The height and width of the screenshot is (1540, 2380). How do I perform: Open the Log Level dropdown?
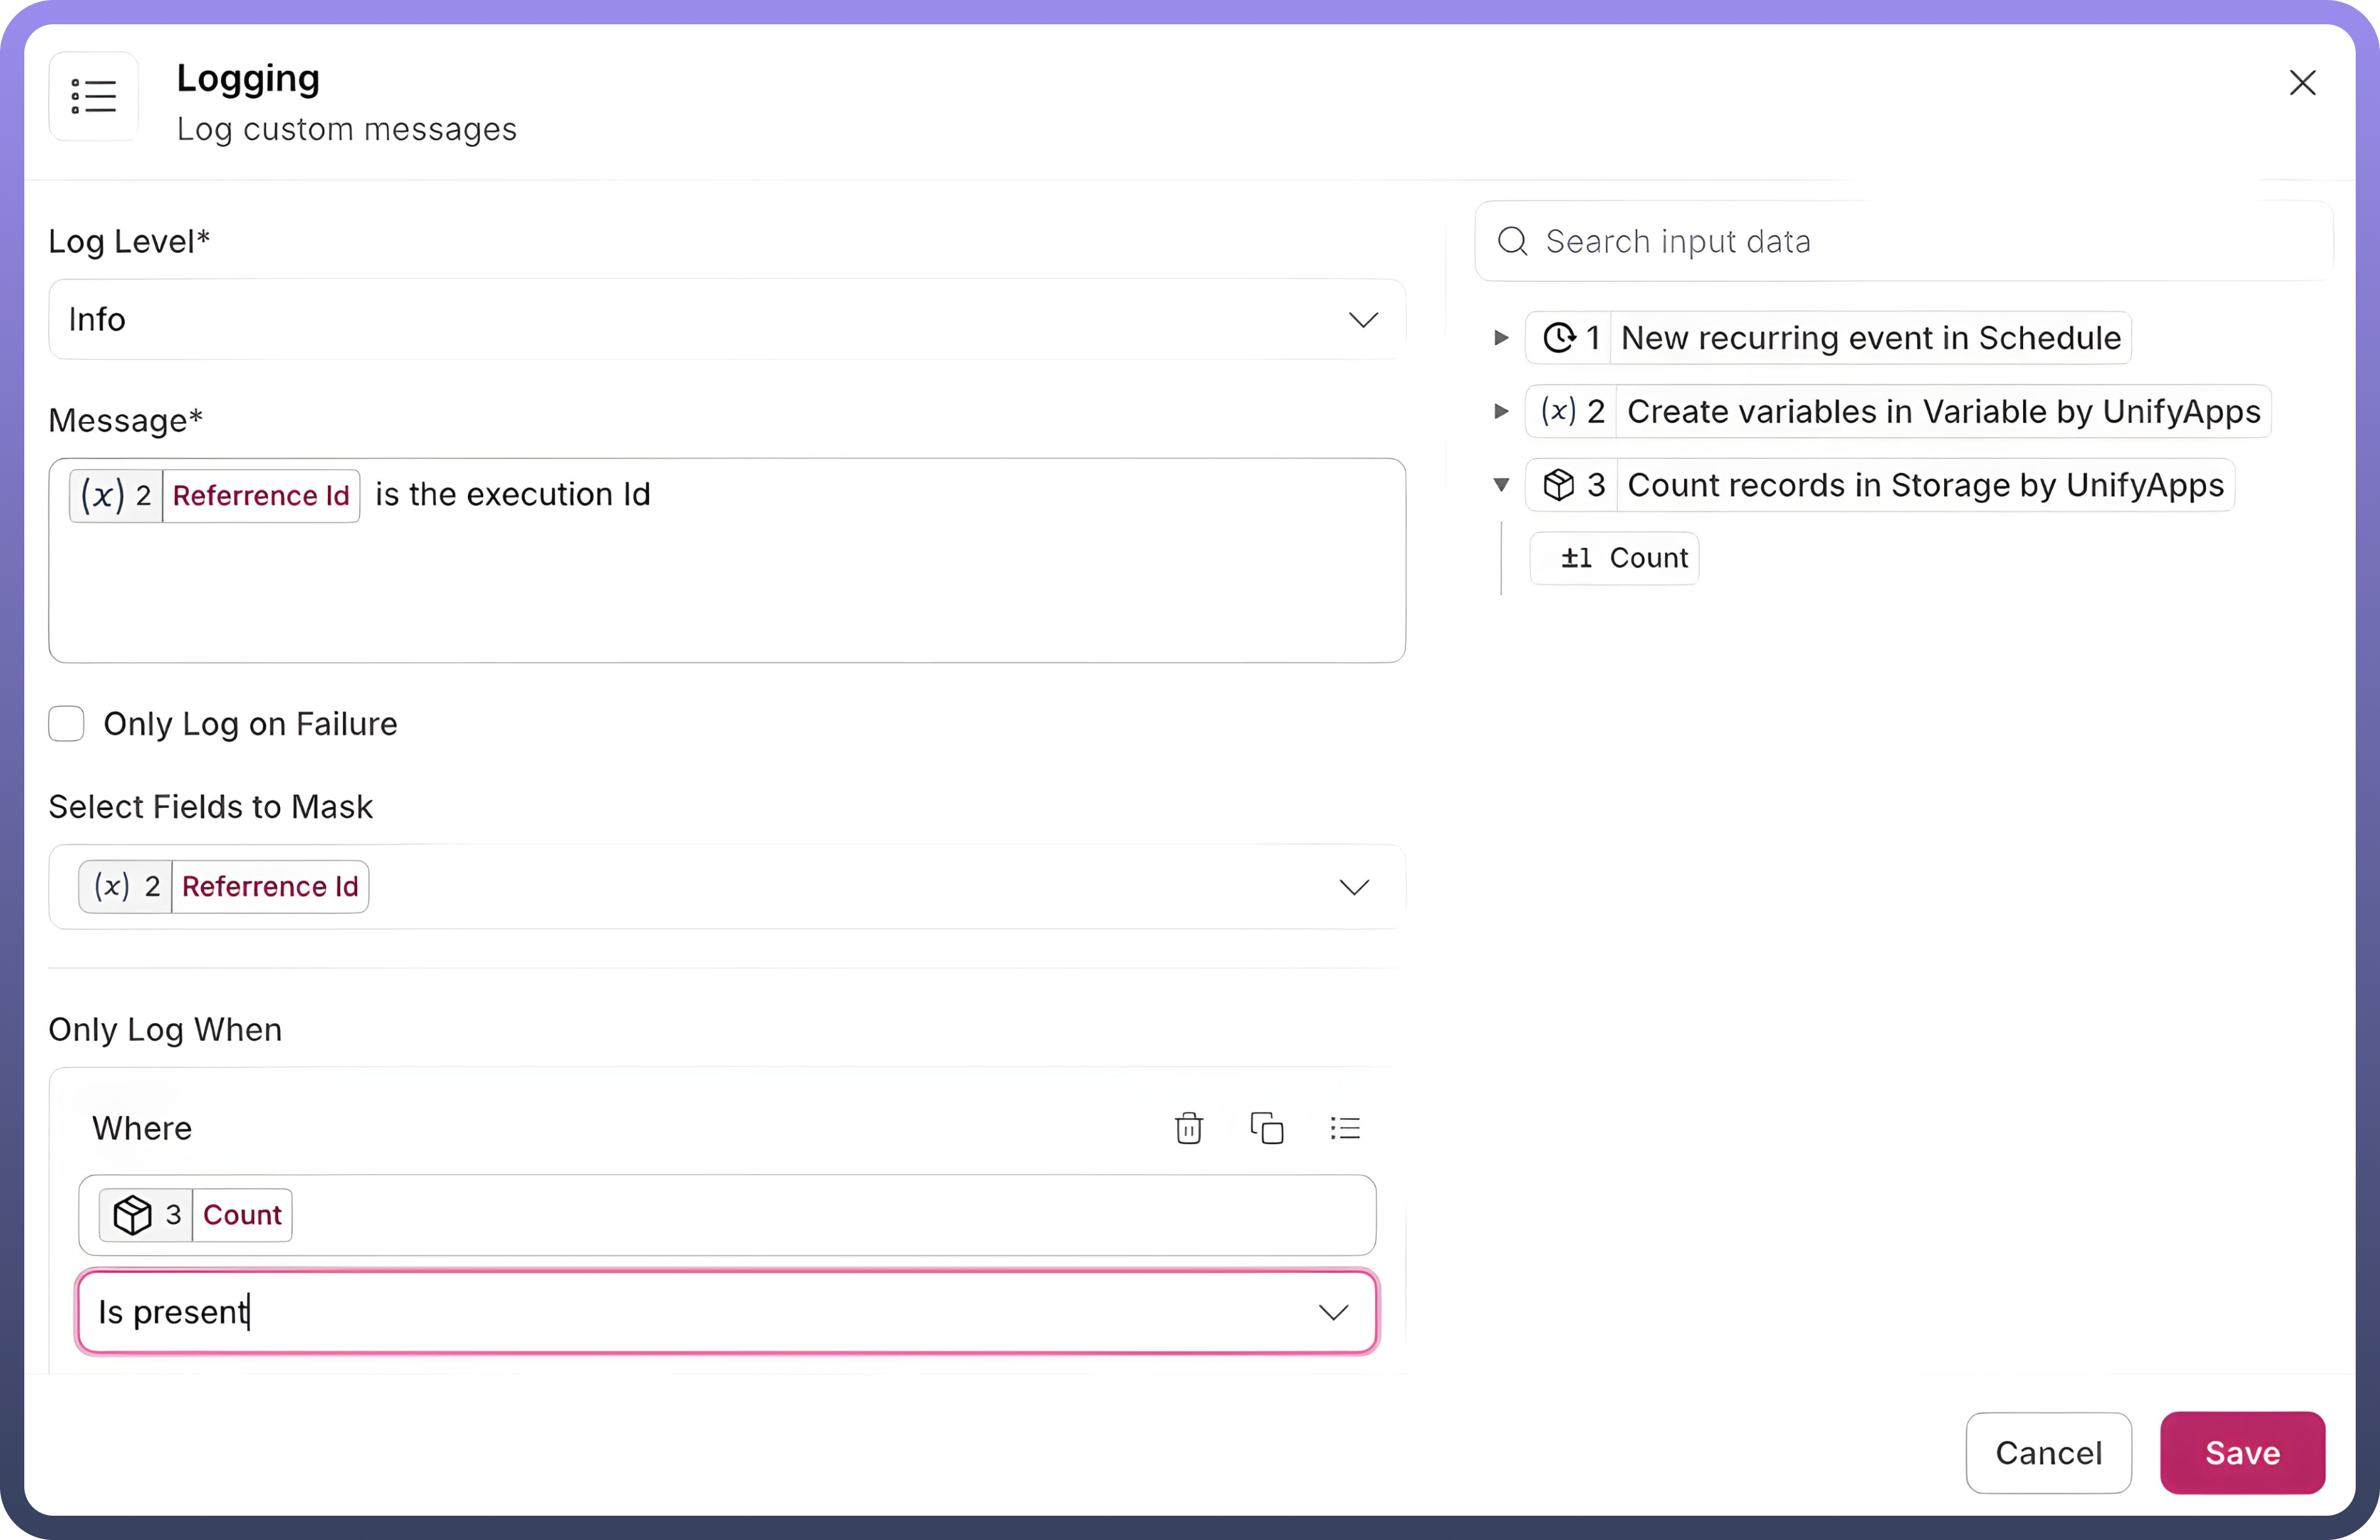pyautogui.click(x=1362, y=320)
